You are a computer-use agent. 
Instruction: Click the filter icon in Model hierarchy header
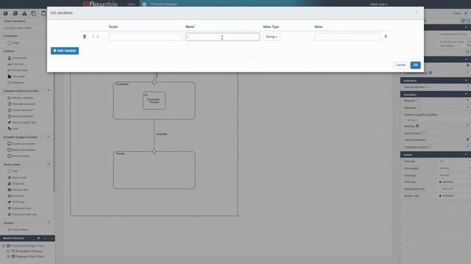tap(38, 238)
